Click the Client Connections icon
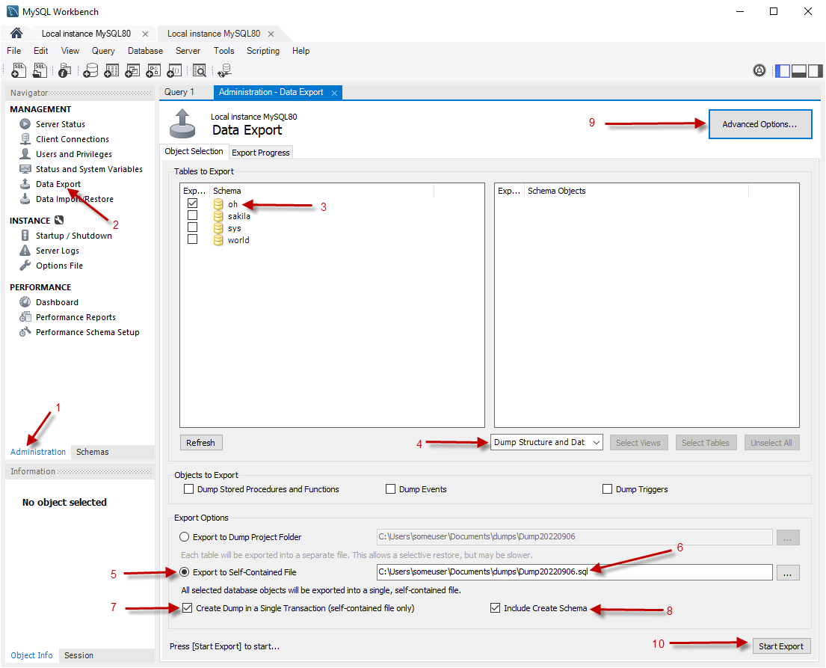This screenshot has width=826, height=668. [25, 138]
